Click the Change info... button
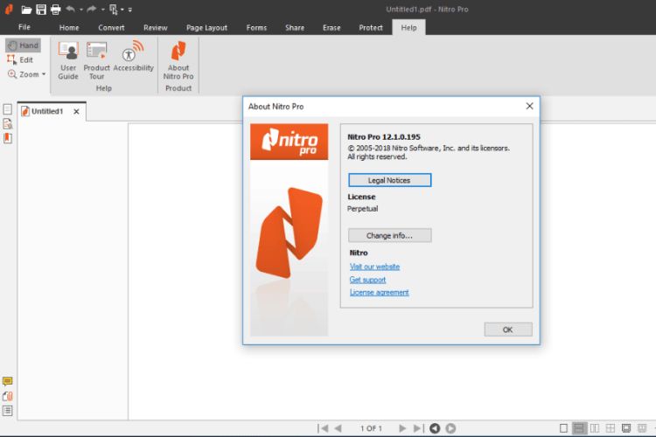The width and height of the screenshot is (656, 437). tap(389, 235)
